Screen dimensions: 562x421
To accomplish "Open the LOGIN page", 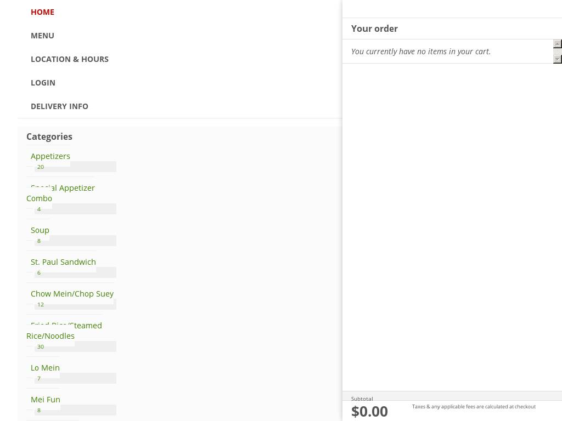I will 43,83.
